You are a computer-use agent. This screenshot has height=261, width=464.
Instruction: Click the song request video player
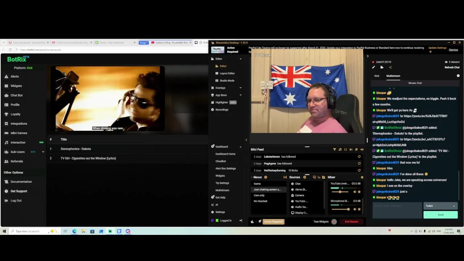[108, 98]
